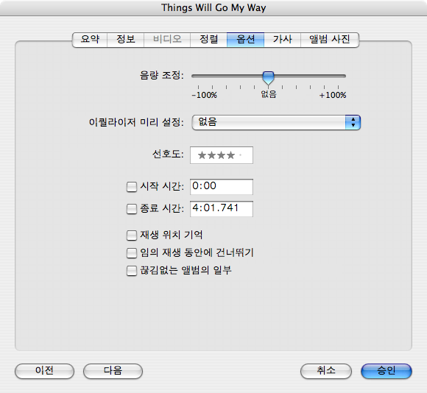Check 임의 재생 동안에 건너뛰기
This screenshot has width=427, height=393.
132,253
